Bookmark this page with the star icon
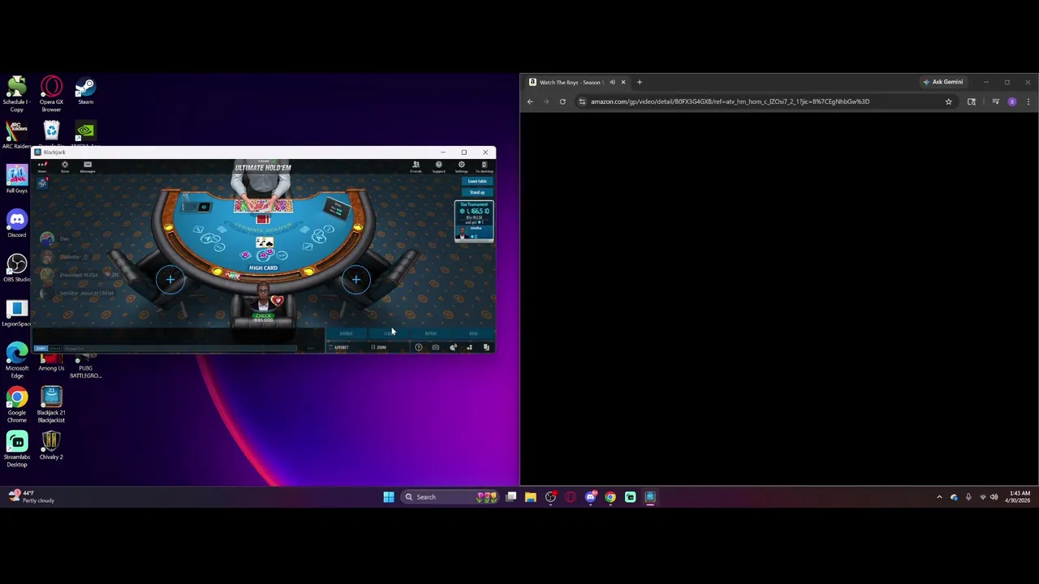 click(948, 101)
